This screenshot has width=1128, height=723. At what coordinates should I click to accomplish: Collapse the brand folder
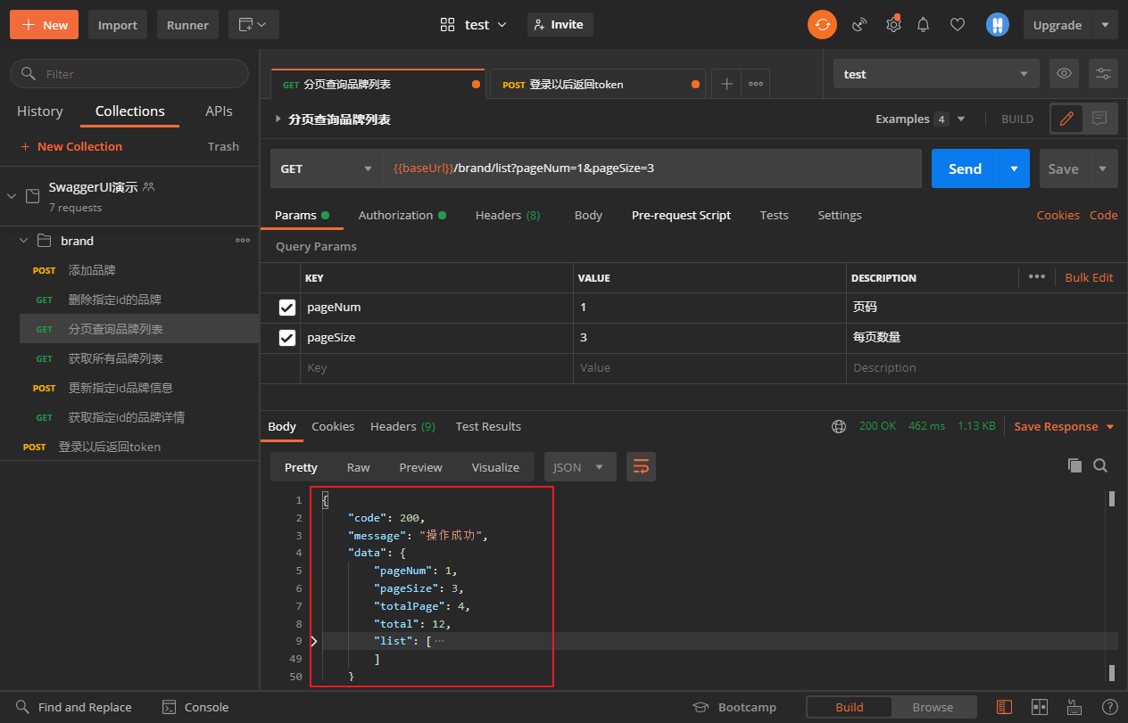(24, 241)
